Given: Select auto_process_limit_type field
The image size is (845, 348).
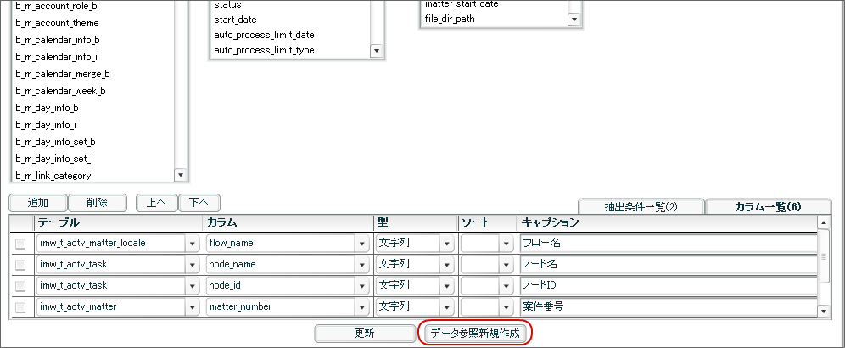Looking at the screenshot, I should tap(264, 50).
